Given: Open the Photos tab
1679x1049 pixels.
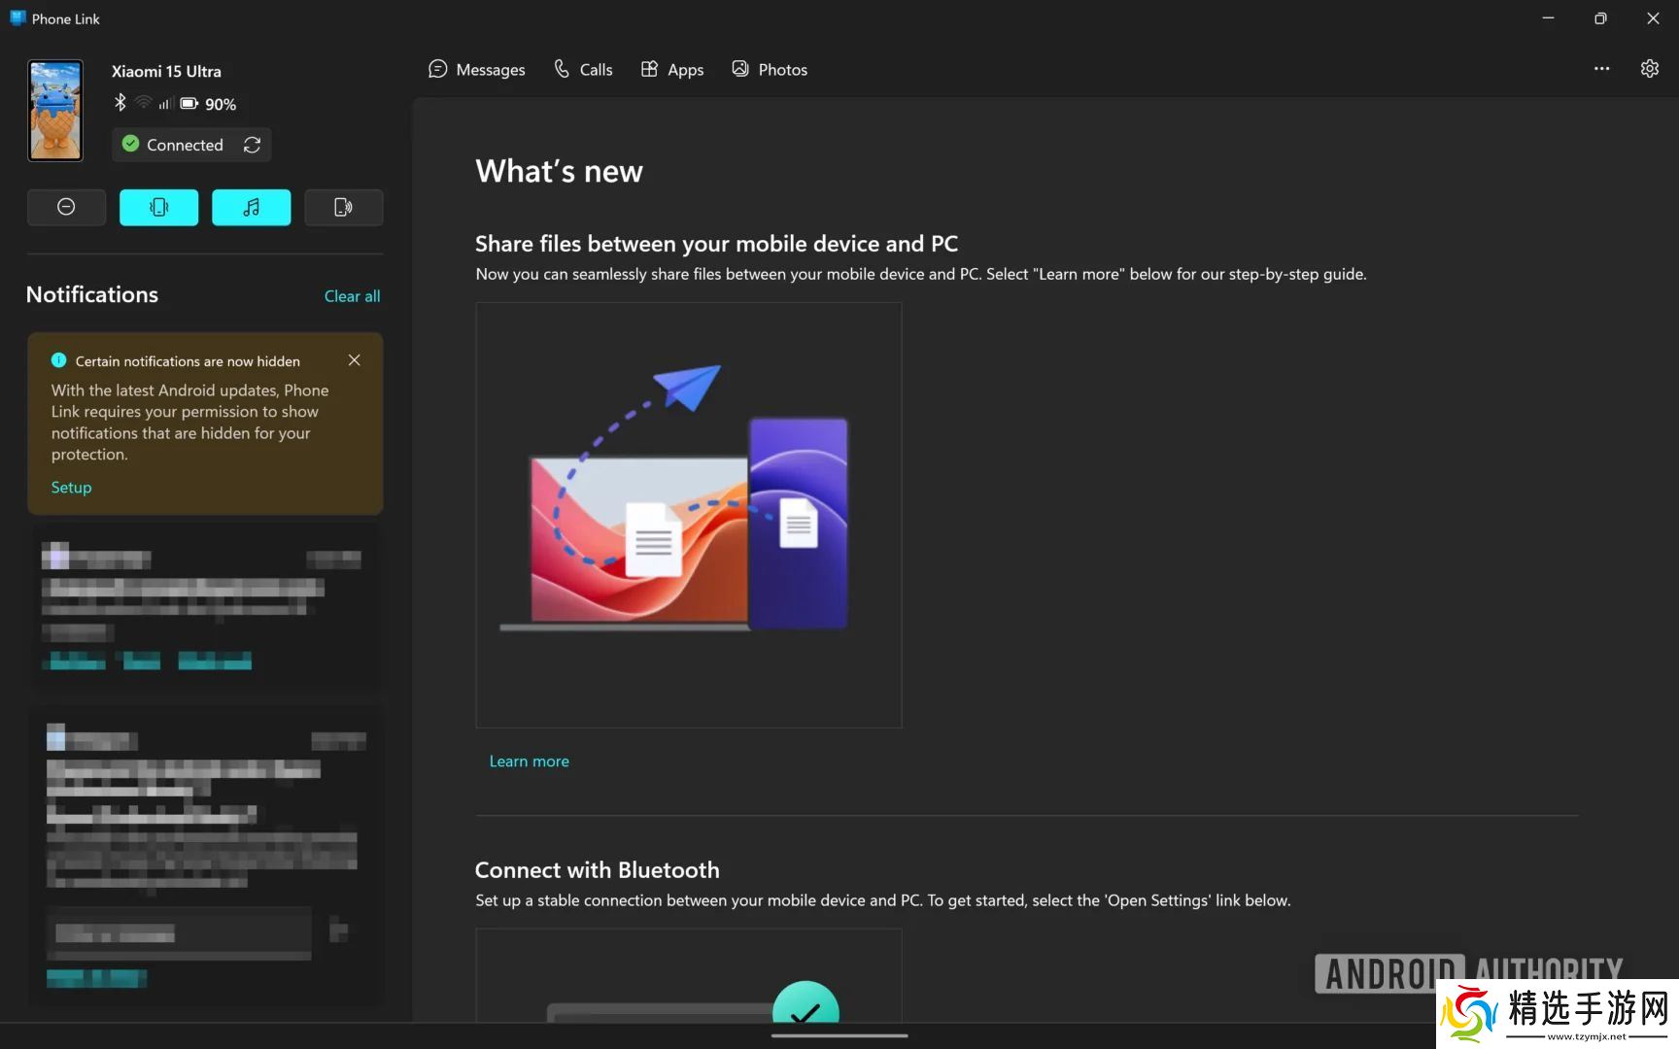Looking at the screenshot, I should [x=770, y=70].
